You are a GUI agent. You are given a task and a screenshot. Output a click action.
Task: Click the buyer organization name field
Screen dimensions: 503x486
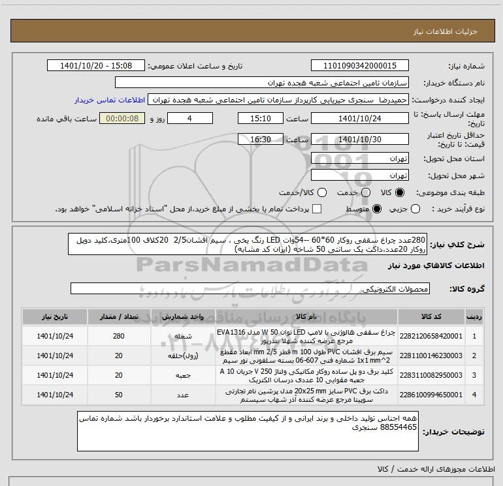pyautogui.click(x=262, y=82)
